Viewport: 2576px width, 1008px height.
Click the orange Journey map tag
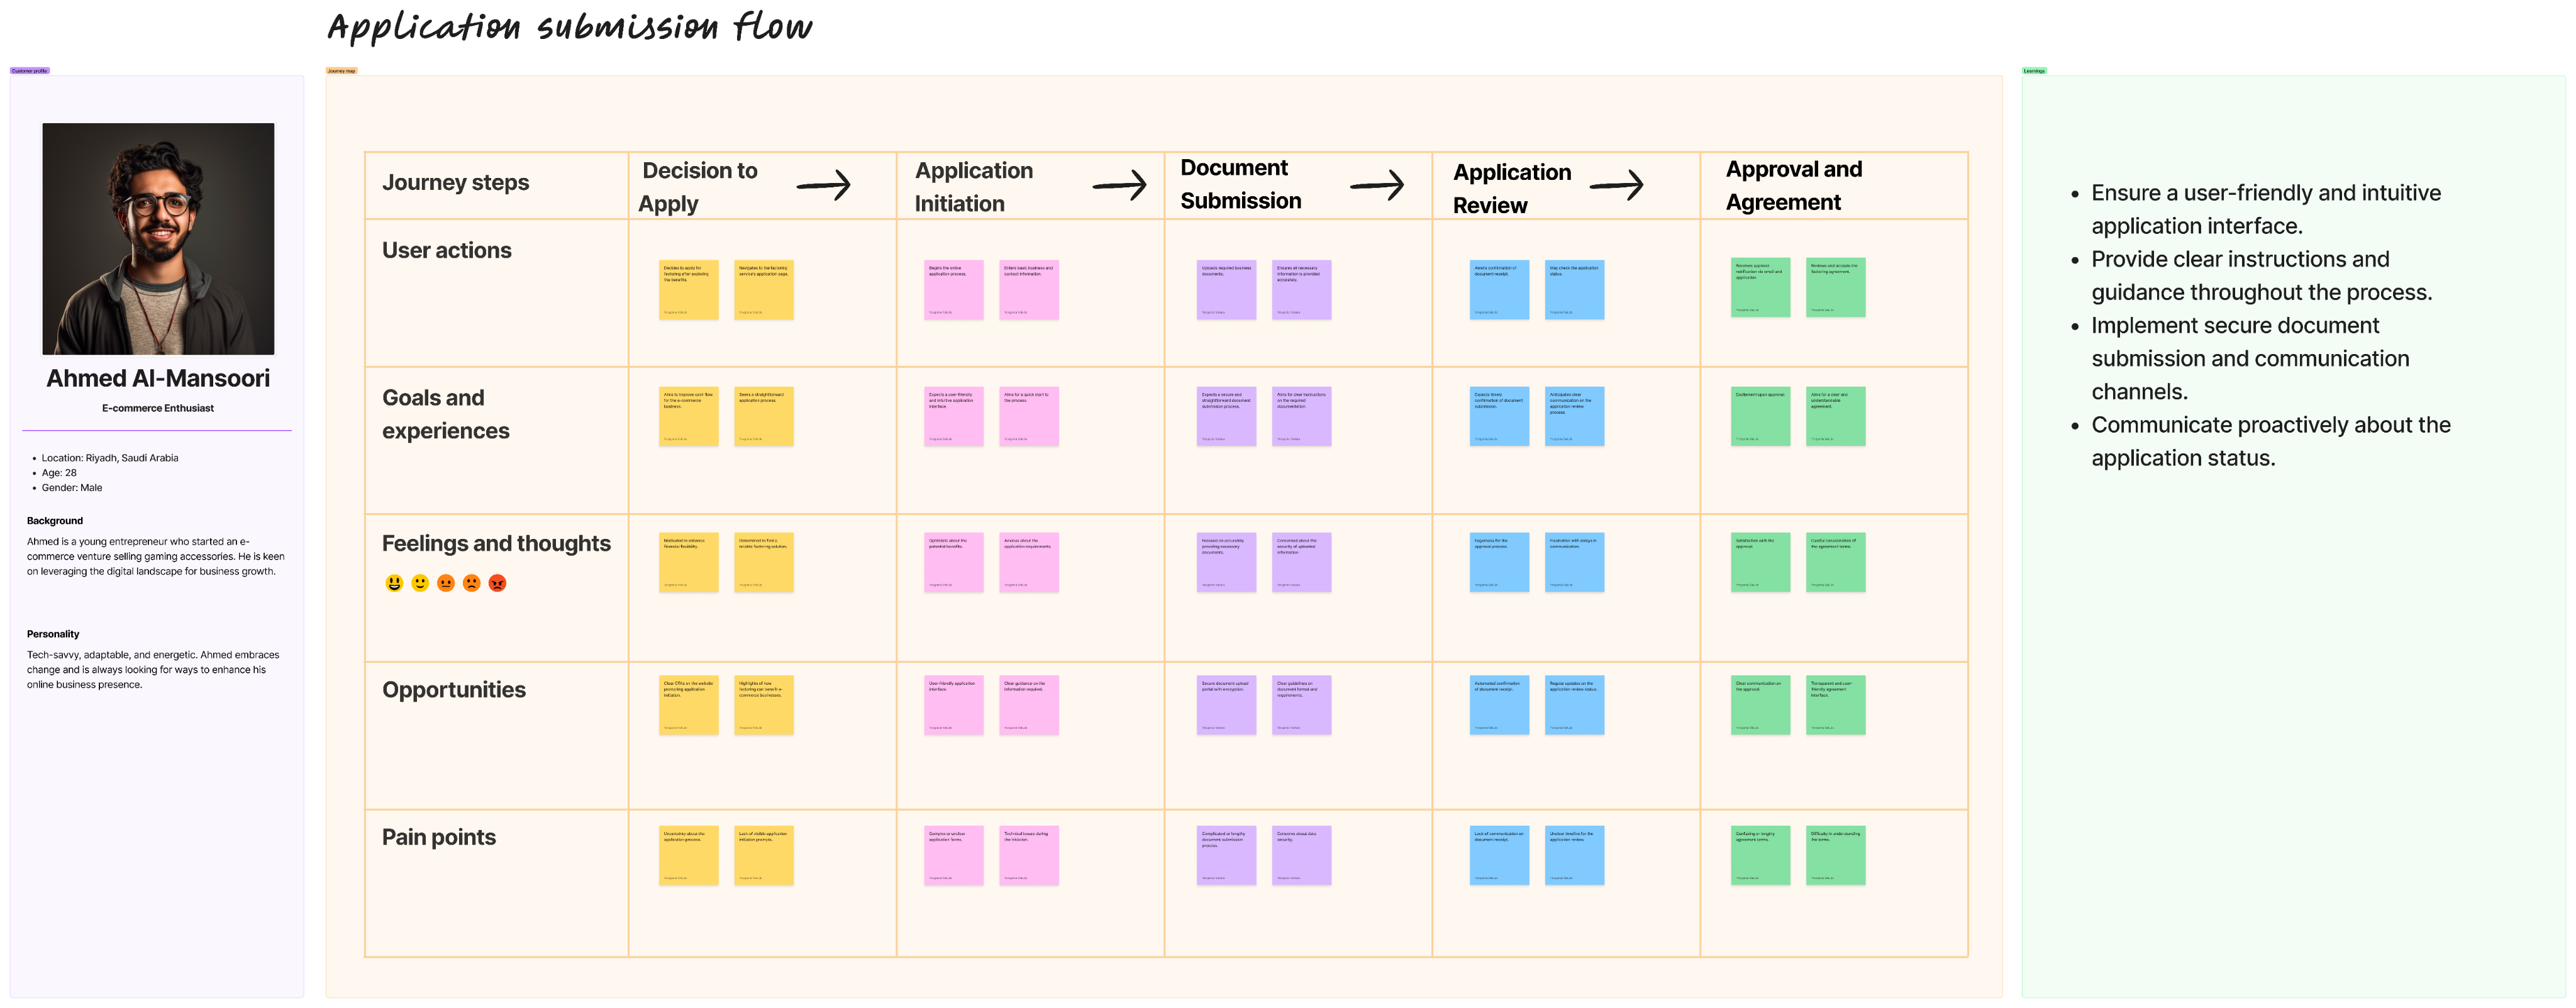pos(341,70)
